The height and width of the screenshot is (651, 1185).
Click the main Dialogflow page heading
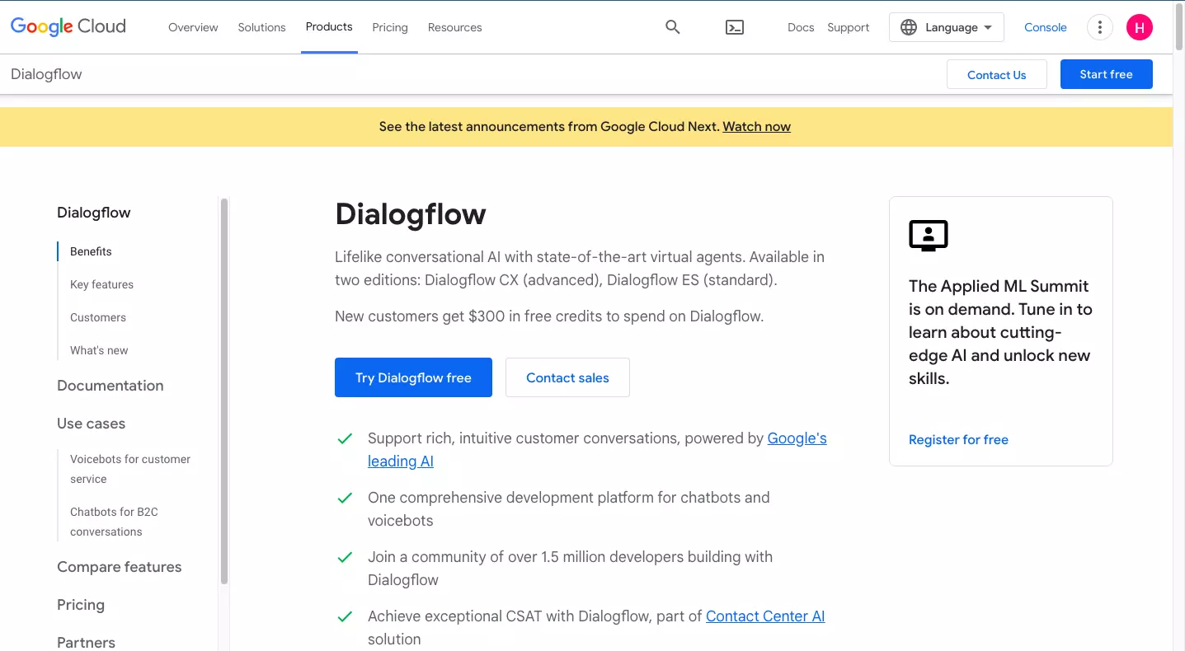(x=411, y=214)
